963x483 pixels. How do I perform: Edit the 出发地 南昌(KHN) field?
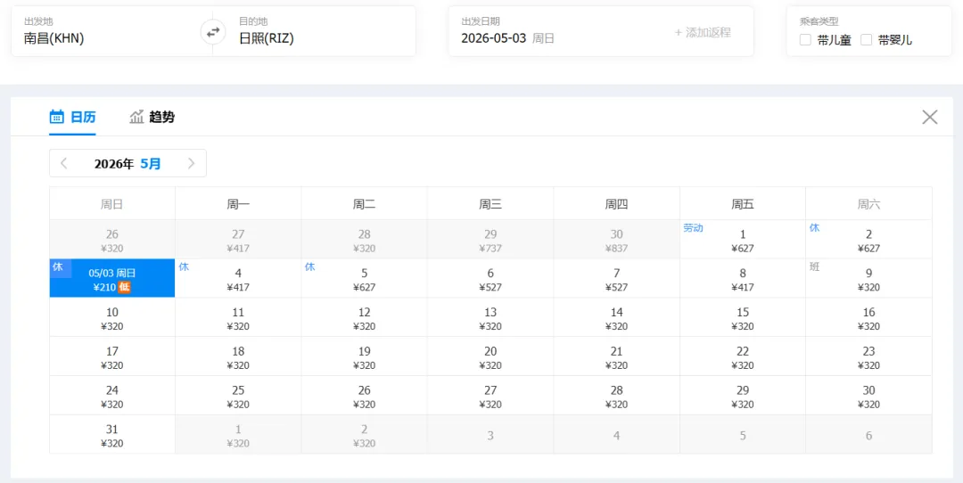pos(111,31)
